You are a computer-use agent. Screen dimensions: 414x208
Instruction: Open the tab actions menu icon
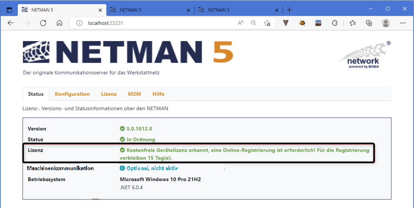(x=9, y=10)
